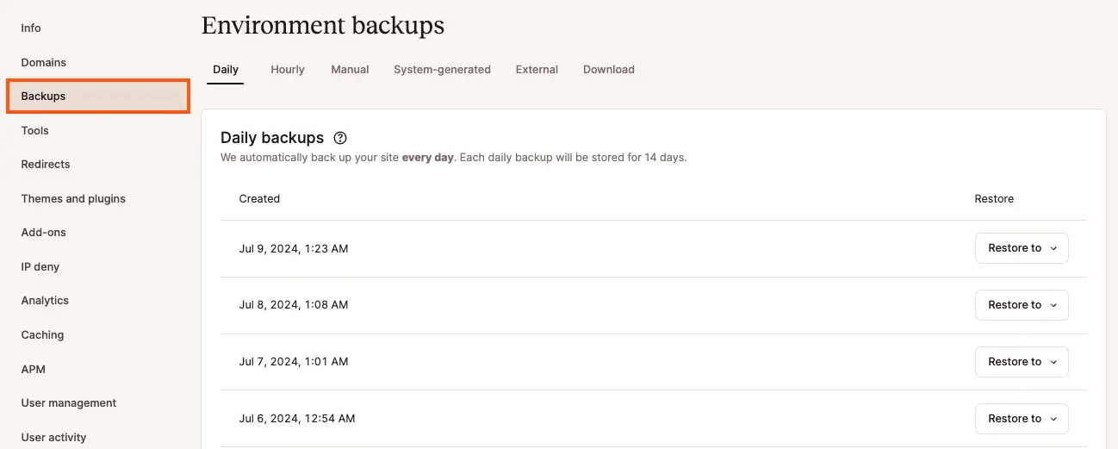Navigate to Domains in the sidebar
Viewport: 1118px width, 449px height.
(x=44, y=63)
